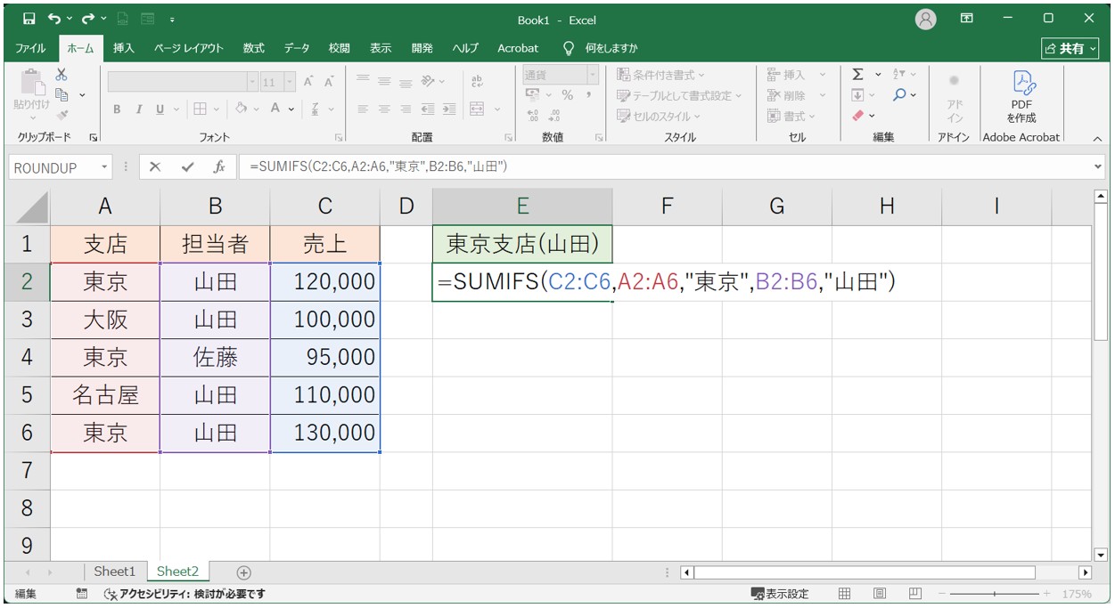Screen dimensions: 1115x608
Task: Collapse the ribbon with the caret
Action: click(x=1097, y=138)
